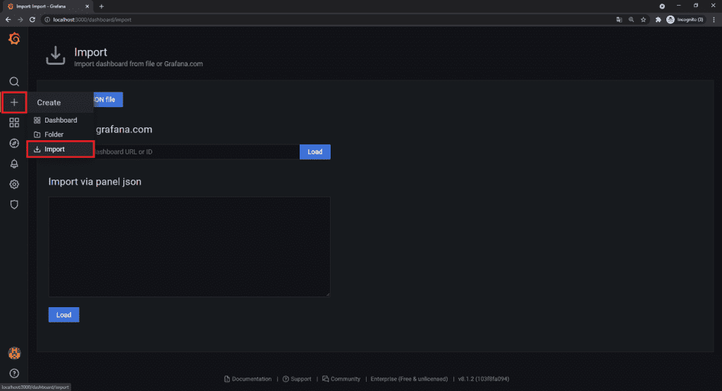The height and width of the screenshot is (391, 722).
Task: Click the browser back arrow
Action: [8, 19]
